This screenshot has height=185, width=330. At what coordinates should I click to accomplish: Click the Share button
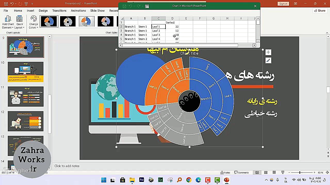click(320, 11)
